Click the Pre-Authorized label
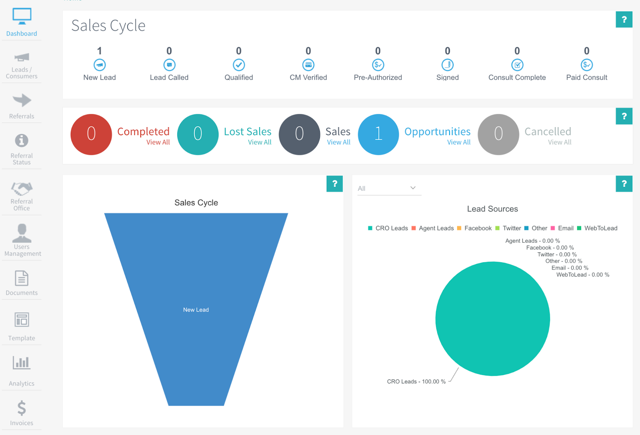Image resolution: width=640 pixels, height=435 pixels. (378, 78)
